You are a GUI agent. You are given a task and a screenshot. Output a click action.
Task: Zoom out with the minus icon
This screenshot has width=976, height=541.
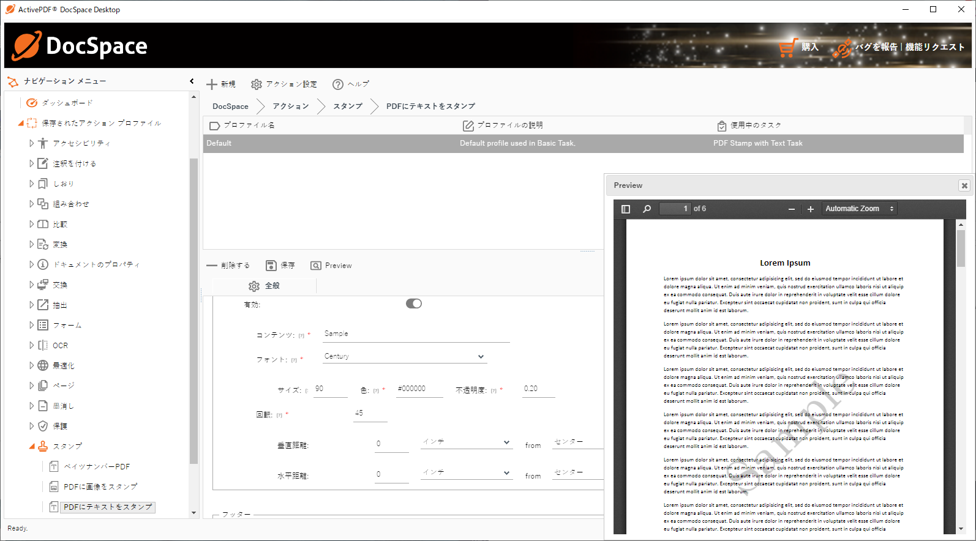792,209
